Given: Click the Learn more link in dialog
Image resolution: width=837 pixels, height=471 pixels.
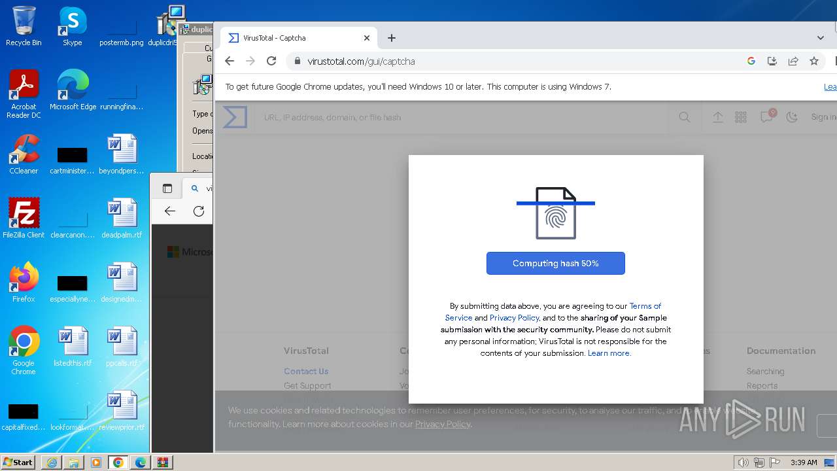Looking at the screenshot, I should pyautogui.click(x=609, y=353).
